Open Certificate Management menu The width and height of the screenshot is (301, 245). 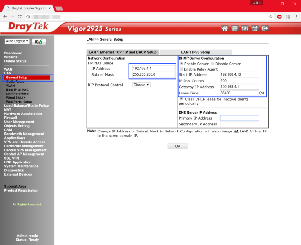[24, 146]
